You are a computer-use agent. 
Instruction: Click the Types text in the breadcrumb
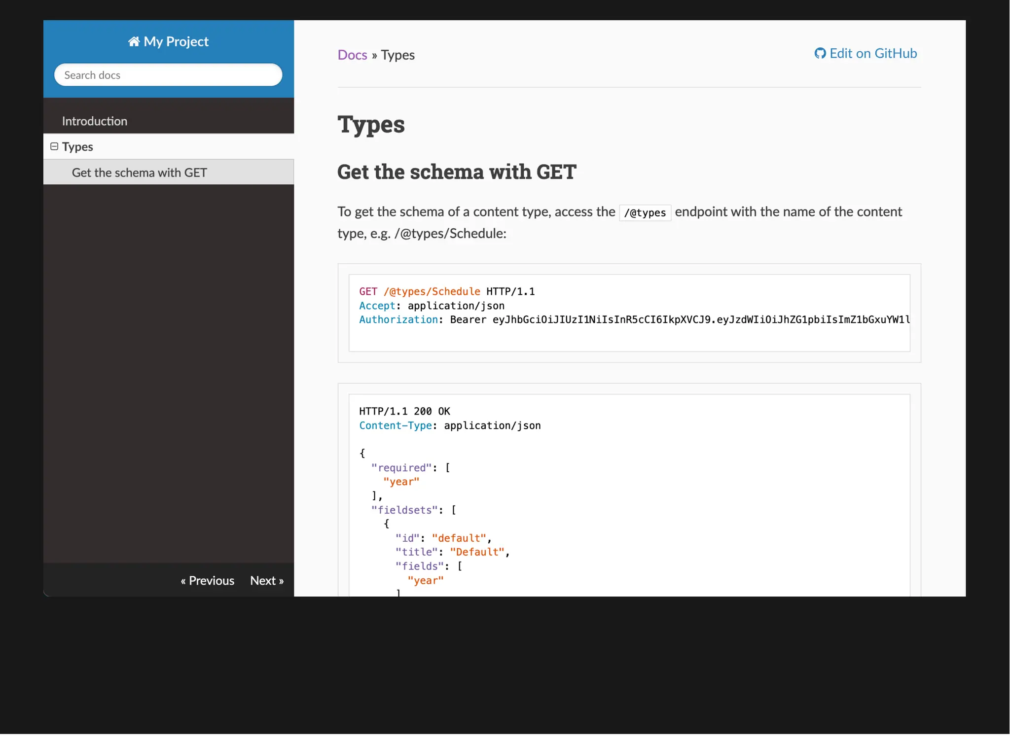pyautogui.click(x=397, y=55)
